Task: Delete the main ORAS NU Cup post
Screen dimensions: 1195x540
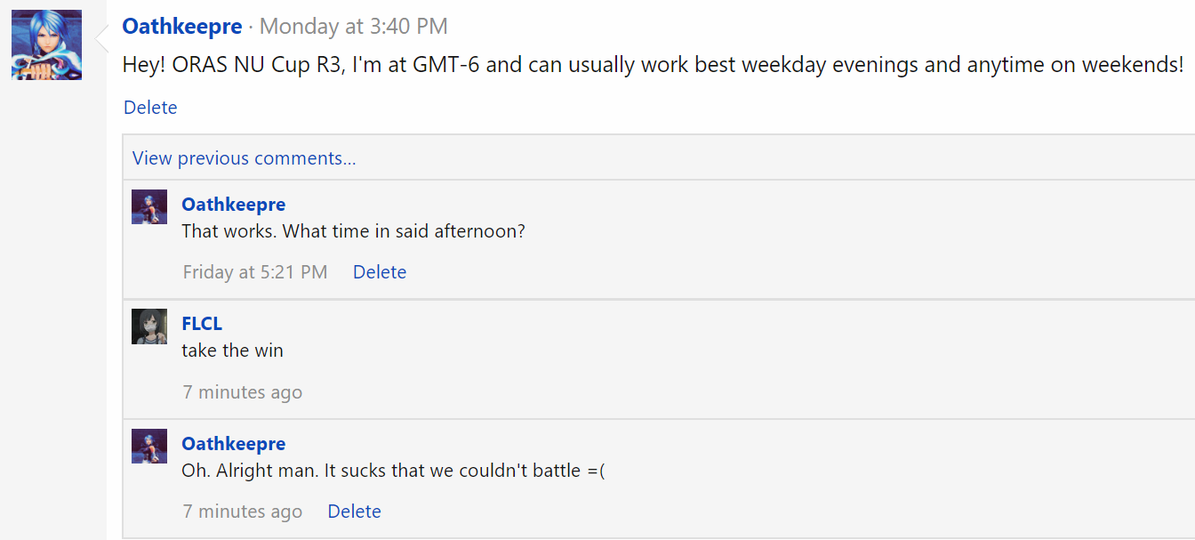Action: [x=150, y=108]
